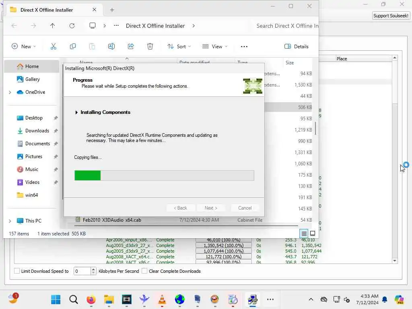
Task: Open the New dropdown menu
Action: pyautogui.click(x=24, y=47)
